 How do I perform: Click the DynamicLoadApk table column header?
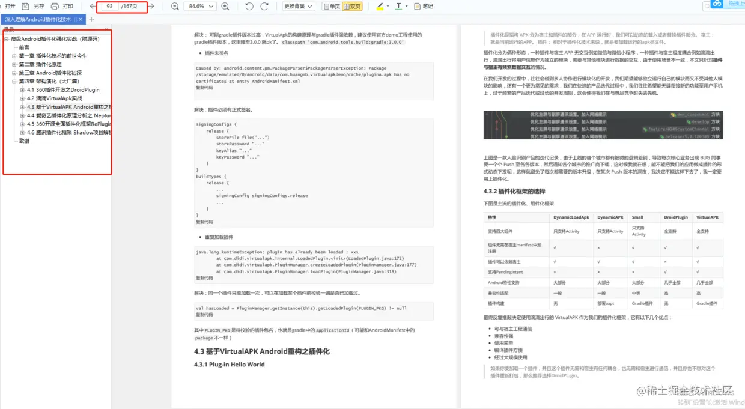tap(571, 217)
